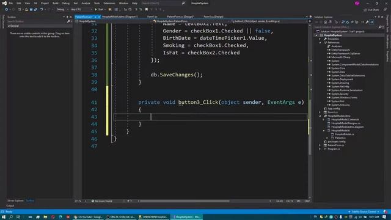The image size is (391, 220).
Task: Open the View menu
Action: pyautogui.click(x=27, y=3)
